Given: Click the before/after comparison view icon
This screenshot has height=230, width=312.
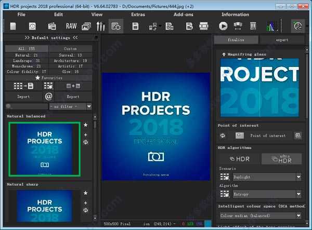Looking at the screenshot, I should 238,26.
